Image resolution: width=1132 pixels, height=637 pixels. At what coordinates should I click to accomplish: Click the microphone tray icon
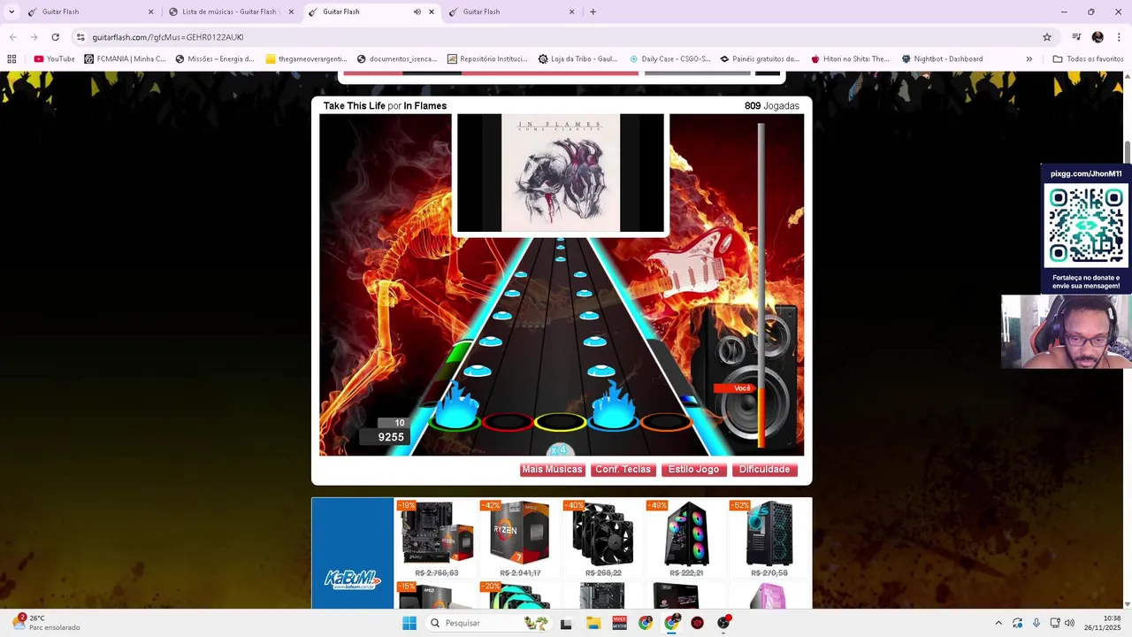[1036, 623]
